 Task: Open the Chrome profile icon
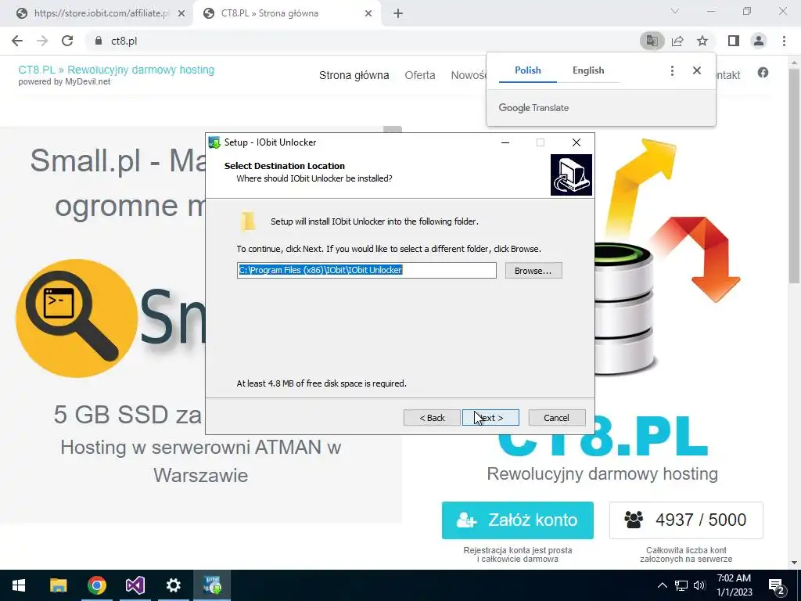759,41
